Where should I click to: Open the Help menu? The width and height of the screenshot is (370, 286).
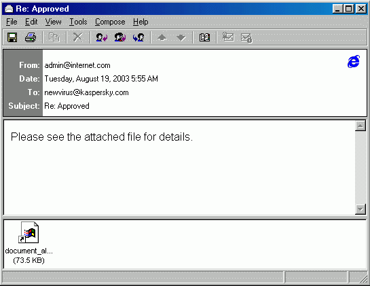click(x=141, y=22)
